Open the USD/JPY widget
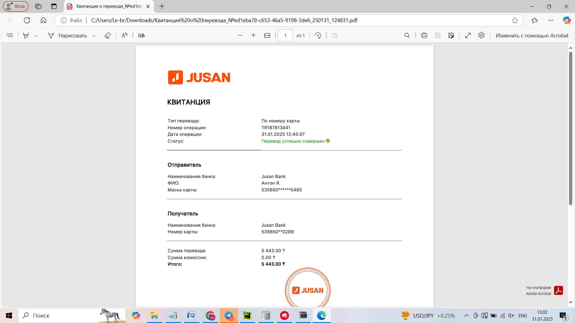Screen dimensions: 575x323 [428, 316]
